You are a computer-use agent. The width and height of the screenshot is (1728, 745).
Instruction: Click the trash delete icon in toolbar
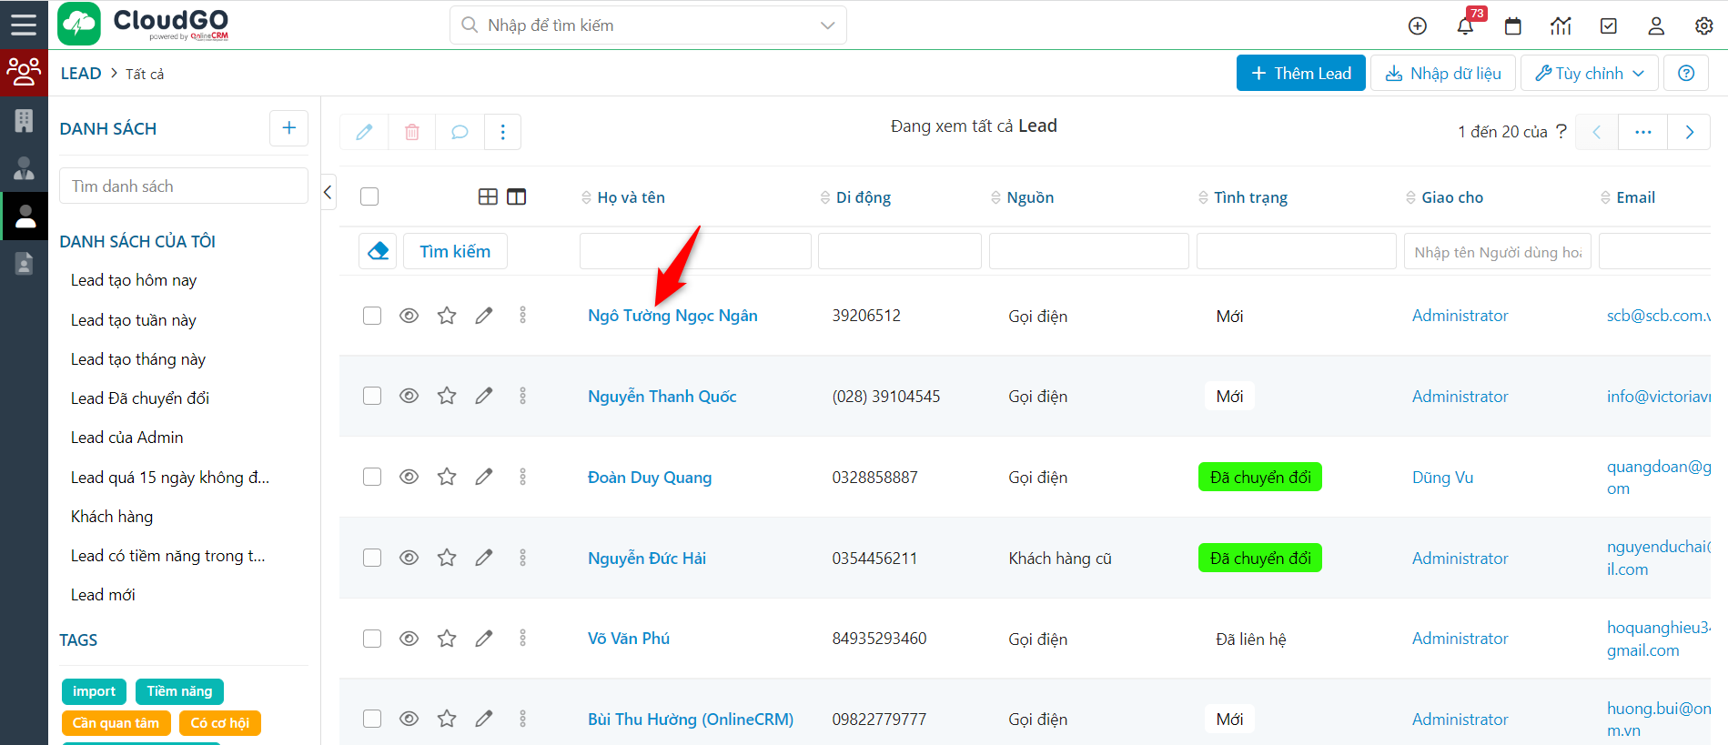(x=412, y=132)
